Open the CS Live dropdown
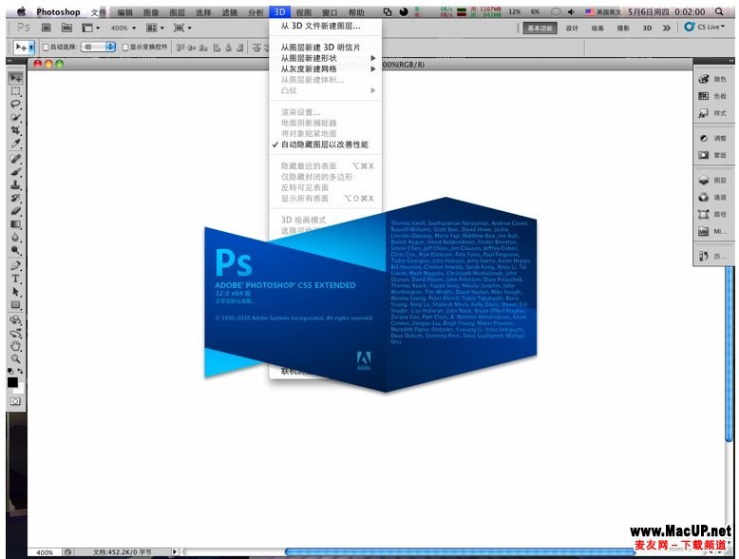The image size is (739, 559). click(x=705, y=27)
